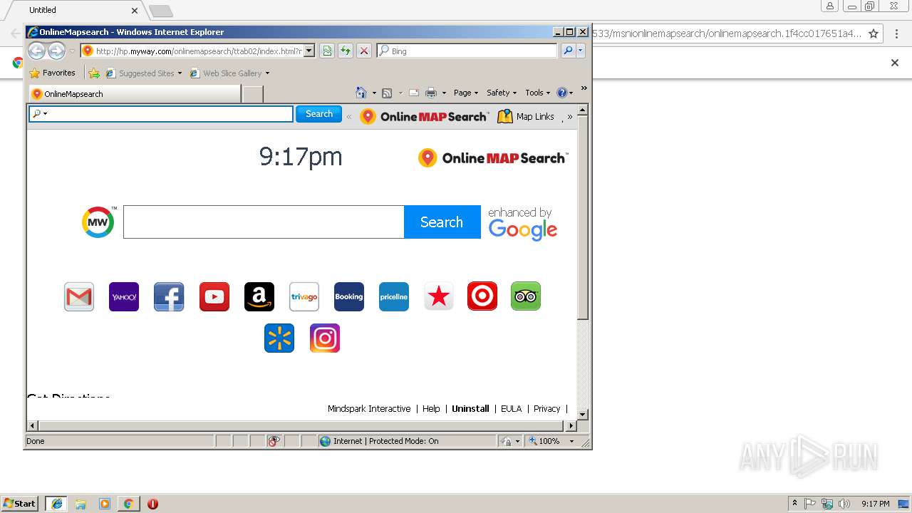Open the Safety menu
Image resolution: width=912 pixels, height=513 pixels.
[x=502, y=93]
